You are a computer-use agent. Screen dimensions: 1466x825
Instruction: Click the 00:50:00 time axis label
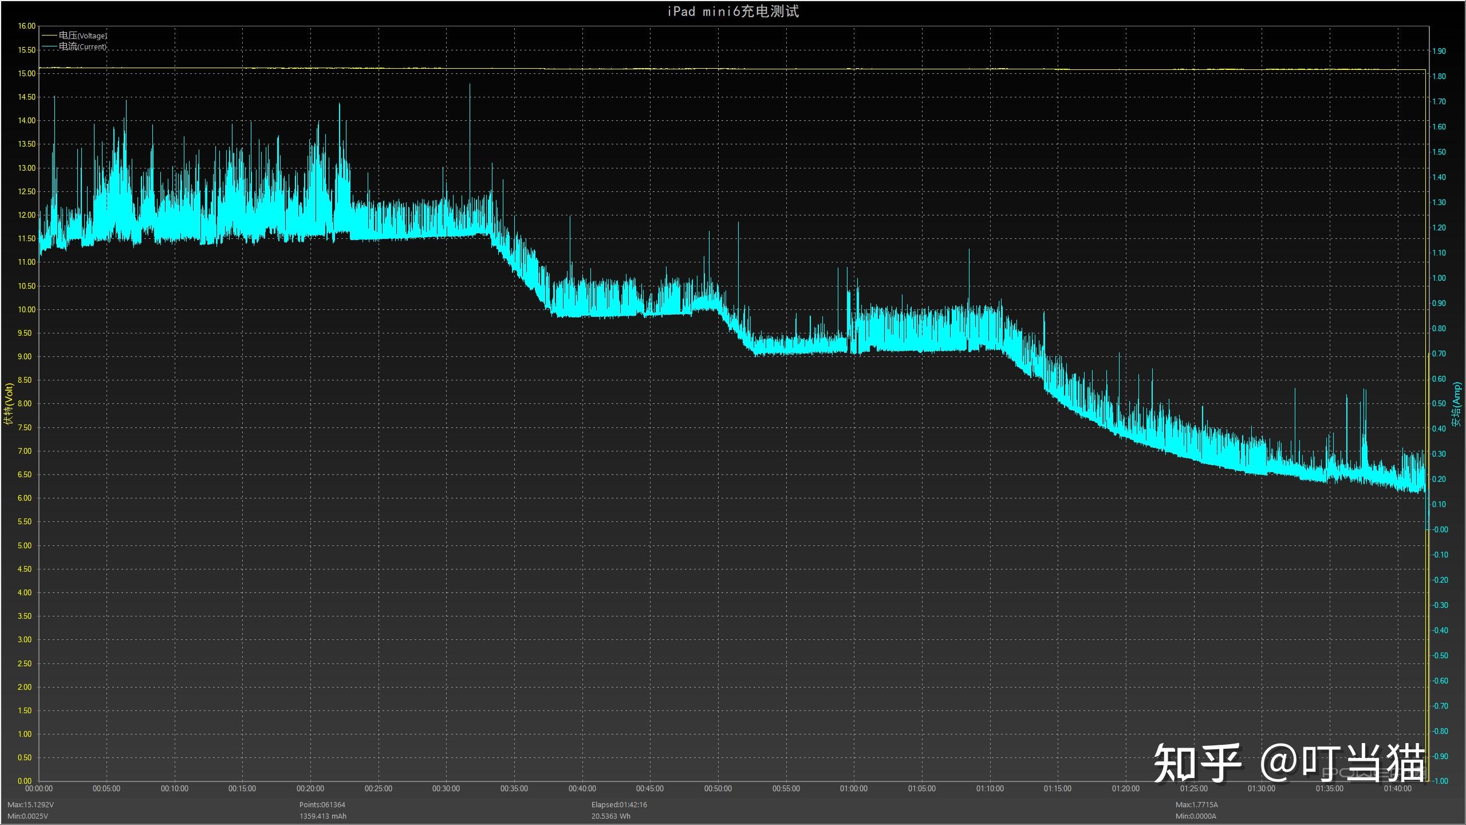[718, 789]
